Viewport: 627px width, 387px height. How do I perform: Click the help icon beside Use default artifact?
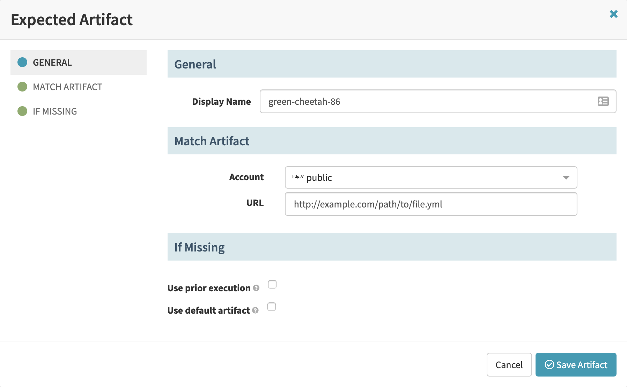255,311
